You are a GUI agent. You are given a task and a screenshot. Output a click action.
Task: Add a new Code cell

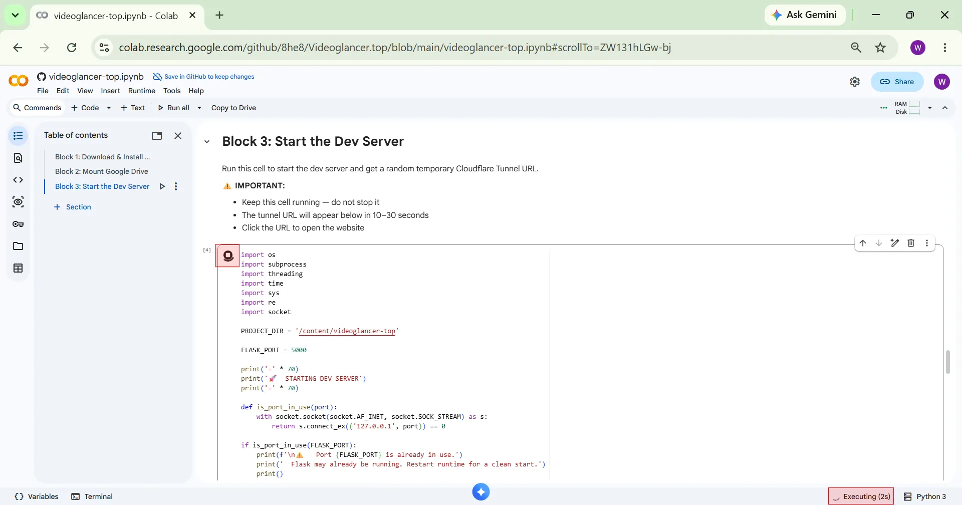(x=85, y=108)
